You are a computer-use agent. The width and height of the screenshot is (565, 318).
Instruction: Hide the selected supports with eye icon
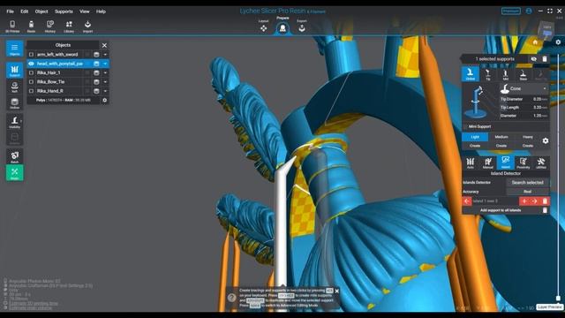(x=533, y=59)
